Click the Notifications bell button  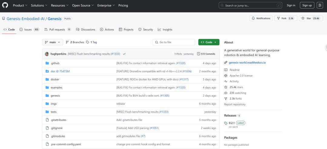click(x=261, y=19)
